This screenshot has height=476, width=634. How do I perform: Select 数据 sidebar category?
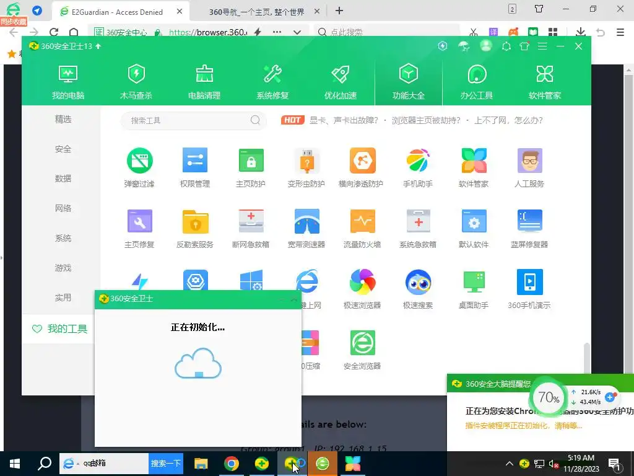coord(63,178)
